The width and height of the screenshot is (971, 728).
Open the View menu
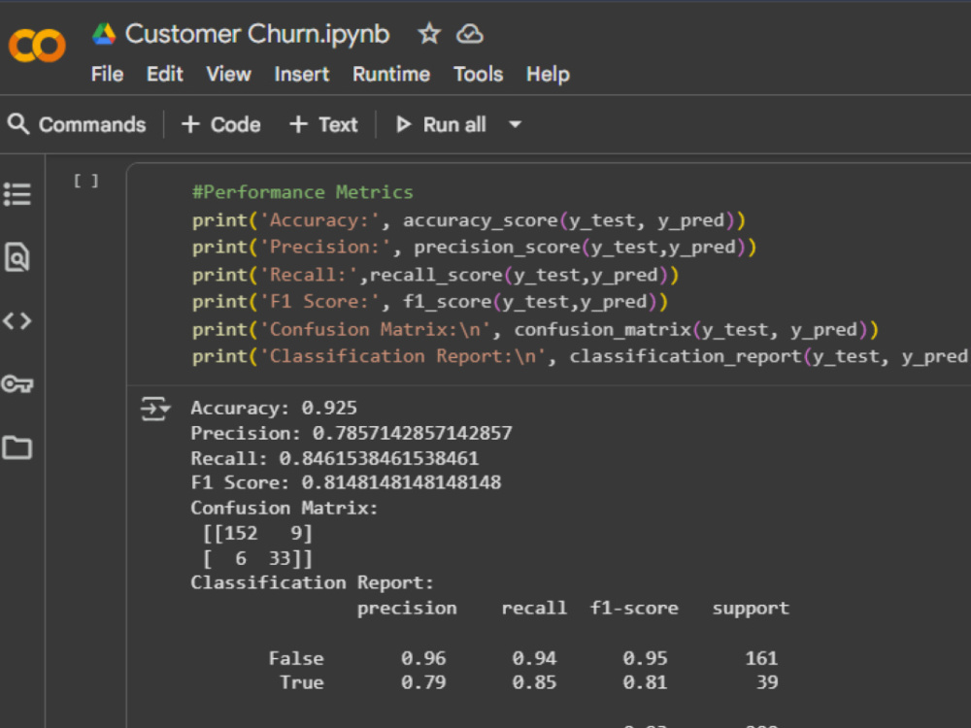click(x=228, y=75)
